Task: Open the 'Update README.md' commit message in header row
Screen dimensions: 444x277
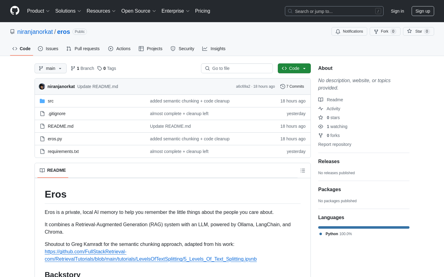Action: [98, 86]
